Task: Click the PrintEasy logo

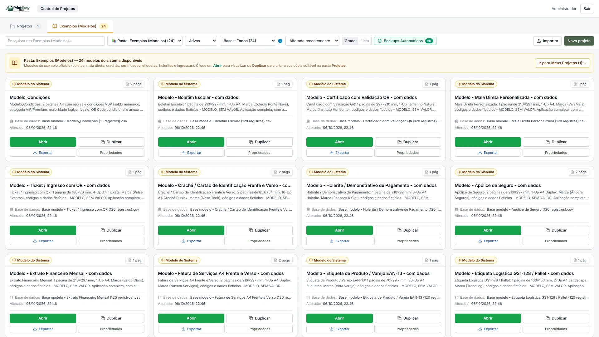Action: [18, 8]
